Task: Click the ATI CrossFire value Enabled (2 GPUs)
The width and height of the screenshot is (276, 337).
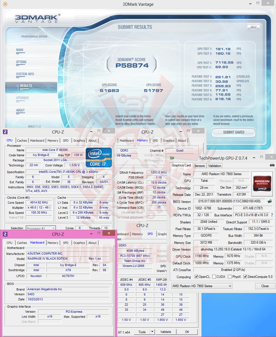Action: click(233, 269)
